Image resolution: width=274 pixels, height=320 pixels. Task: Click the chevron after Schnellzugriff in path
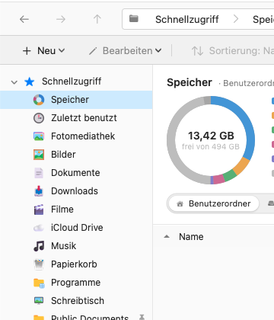pyautogui.click(x=236, y=19)
